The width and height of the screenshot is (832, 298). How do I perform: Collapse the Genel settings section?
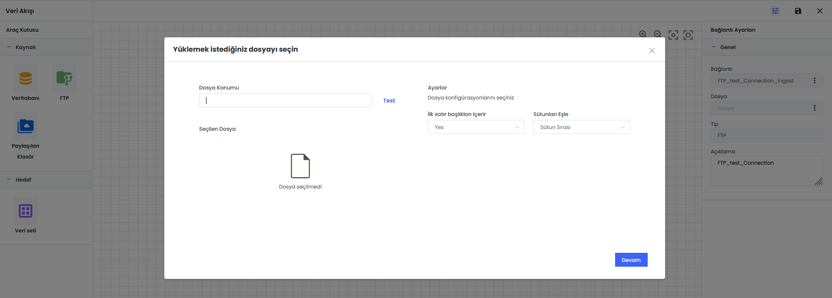[713, 47]
